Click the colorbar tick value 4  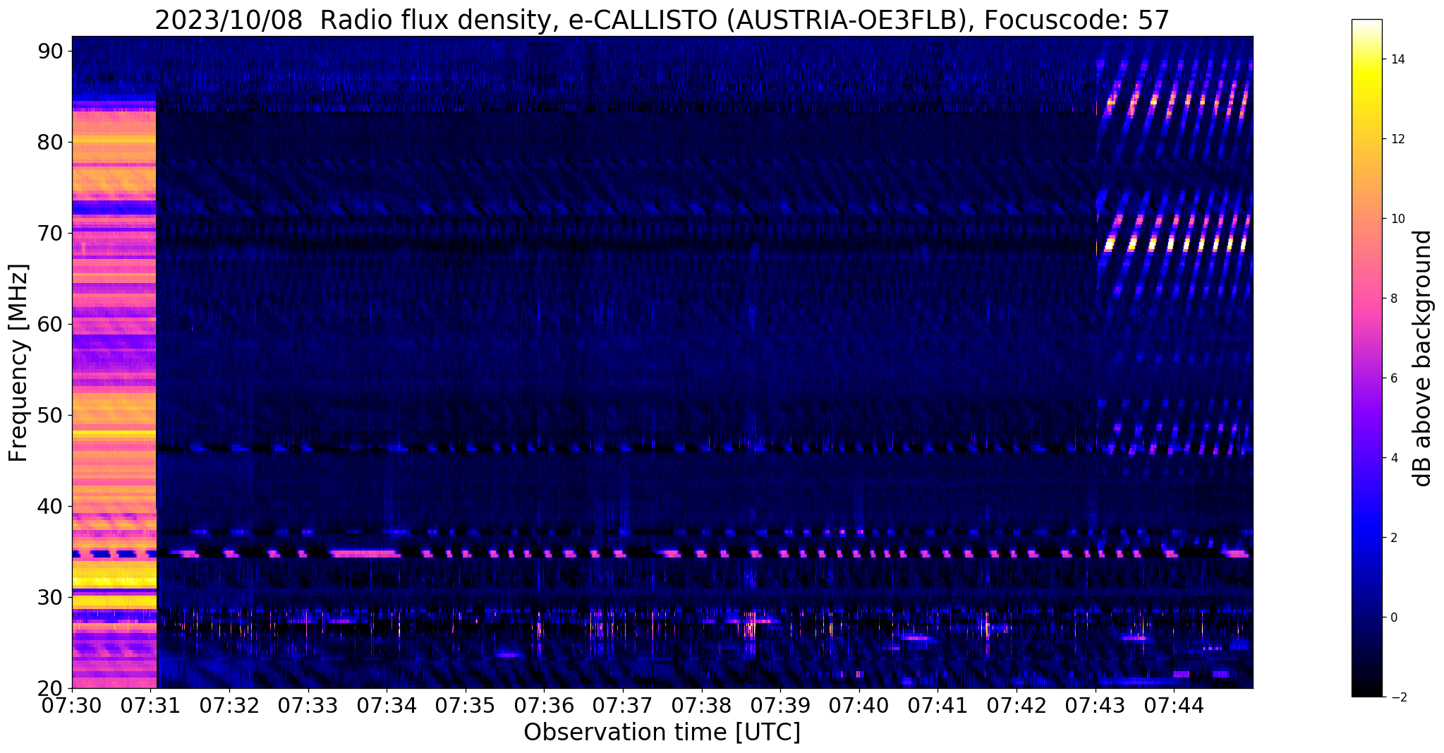click(1393, 458)
